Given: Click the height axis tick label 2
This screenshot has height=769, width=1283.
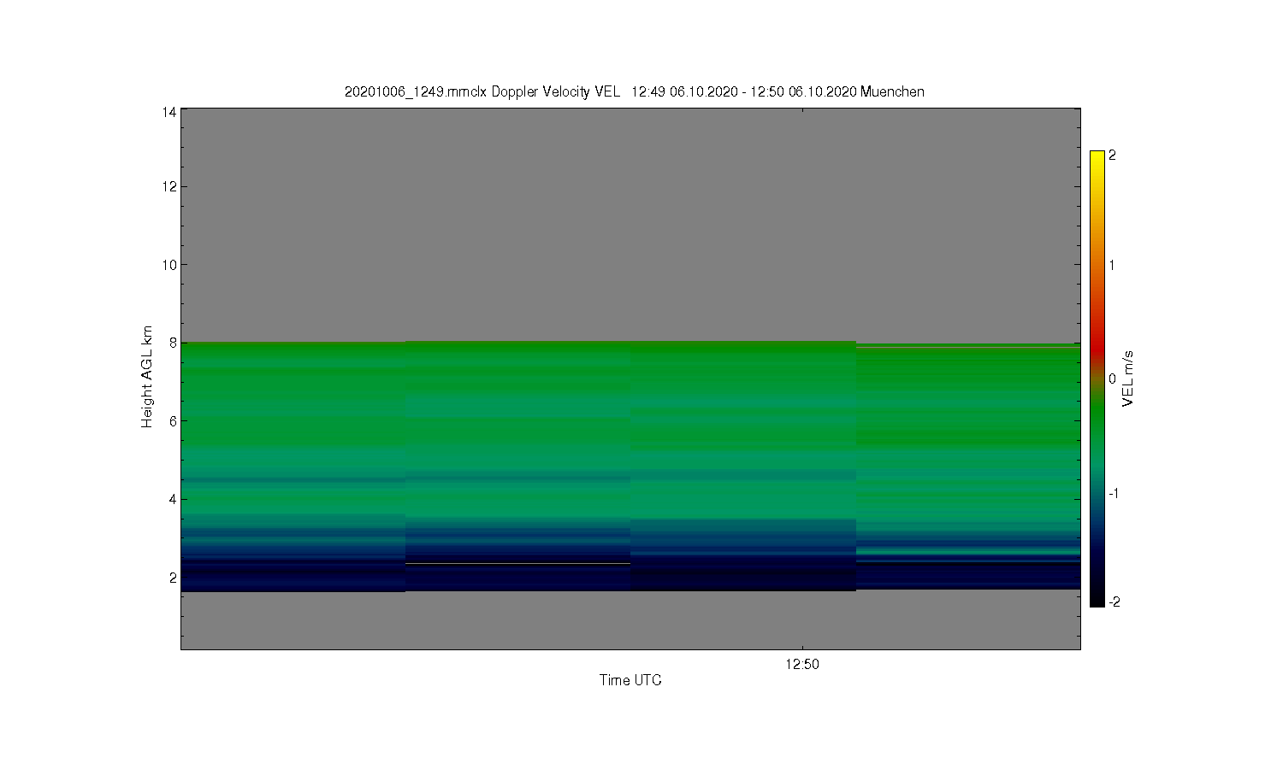Looking at the screenshot, I should pyautogui.click(x=173, y=578).
